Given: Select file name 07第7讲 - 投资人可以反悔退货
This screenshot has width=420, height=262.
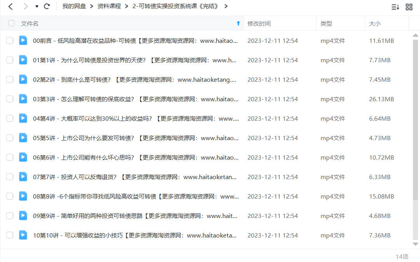Looking at the screenshot, I should tap(135, 177).
